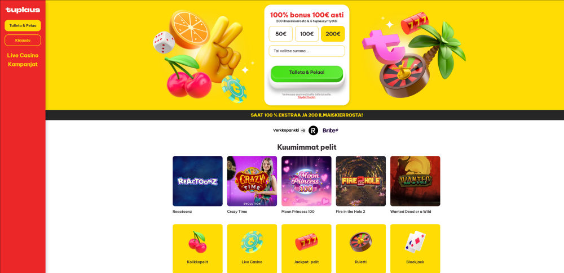Open the Blackjack cards category tile

[415, 249]
